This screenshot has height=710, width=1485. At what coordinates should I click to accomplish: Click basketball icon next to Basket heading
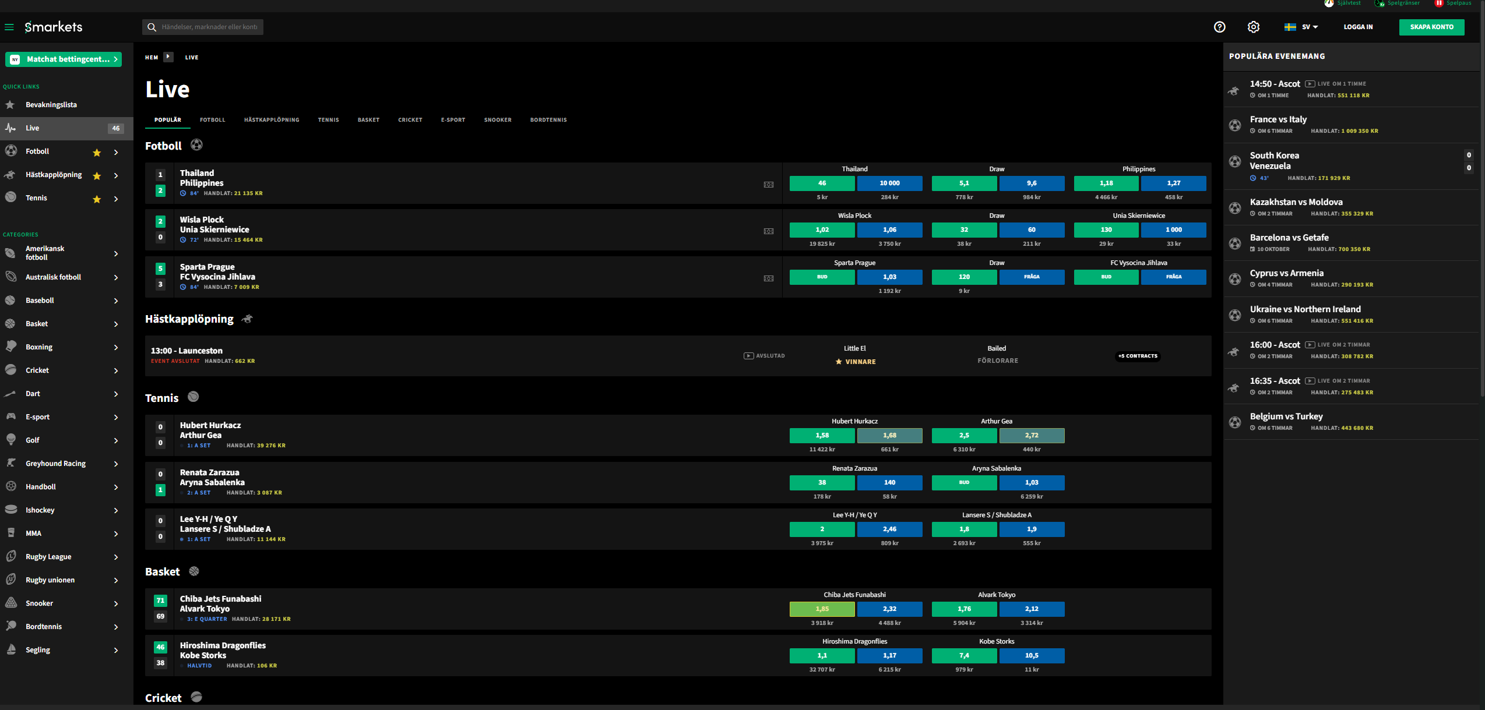tap(194, 571)
